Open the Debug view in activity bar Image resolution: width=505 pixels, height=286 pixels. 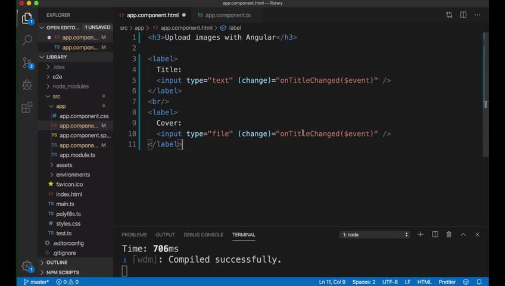pos(27,85)
